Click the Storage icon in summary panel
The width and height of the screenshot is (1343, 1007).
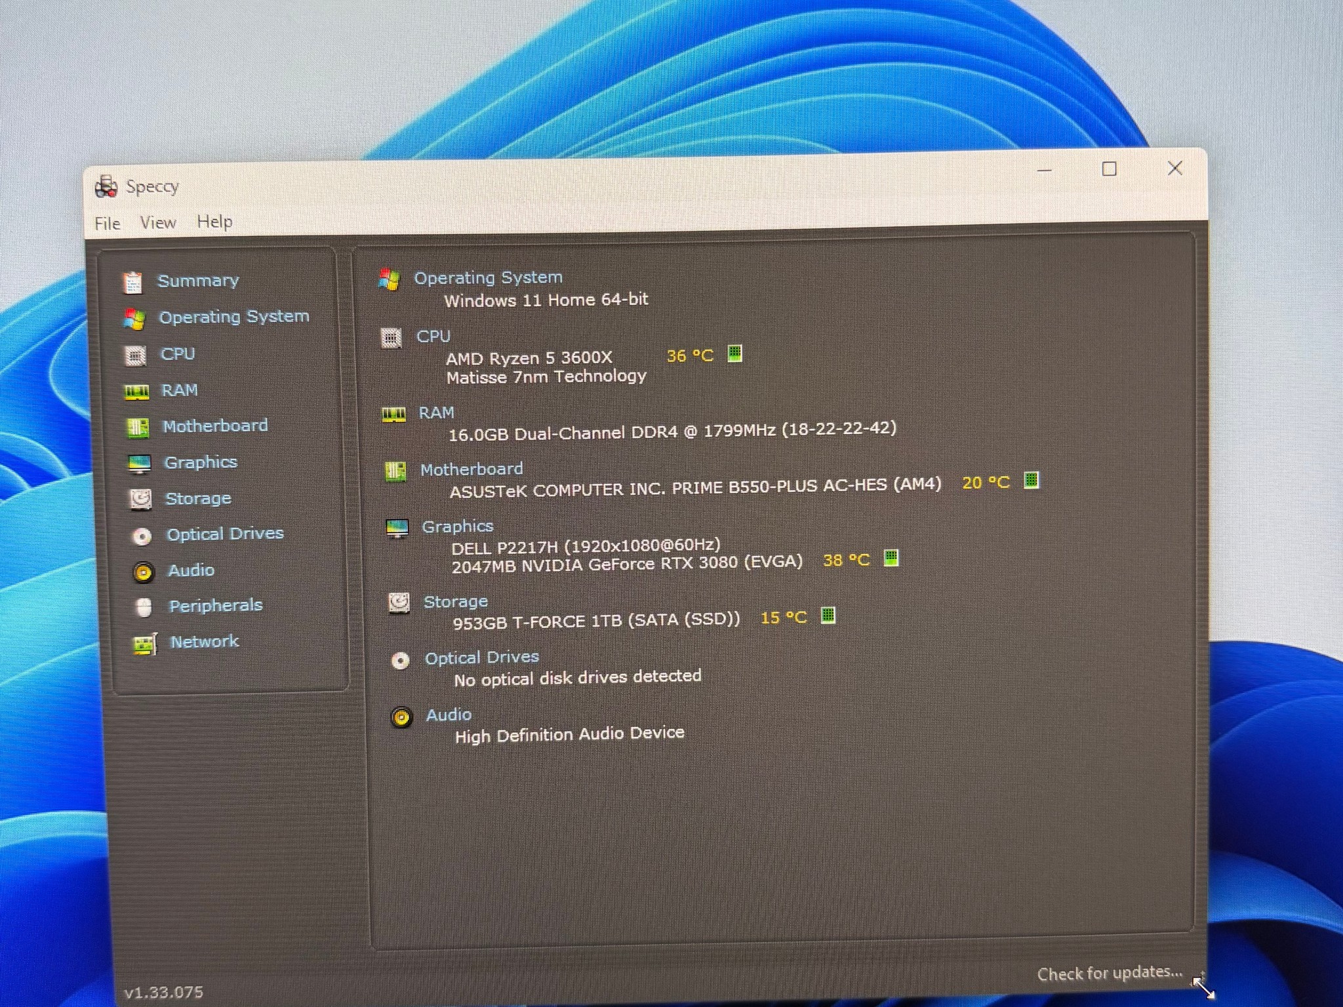[x=399, y=602]
